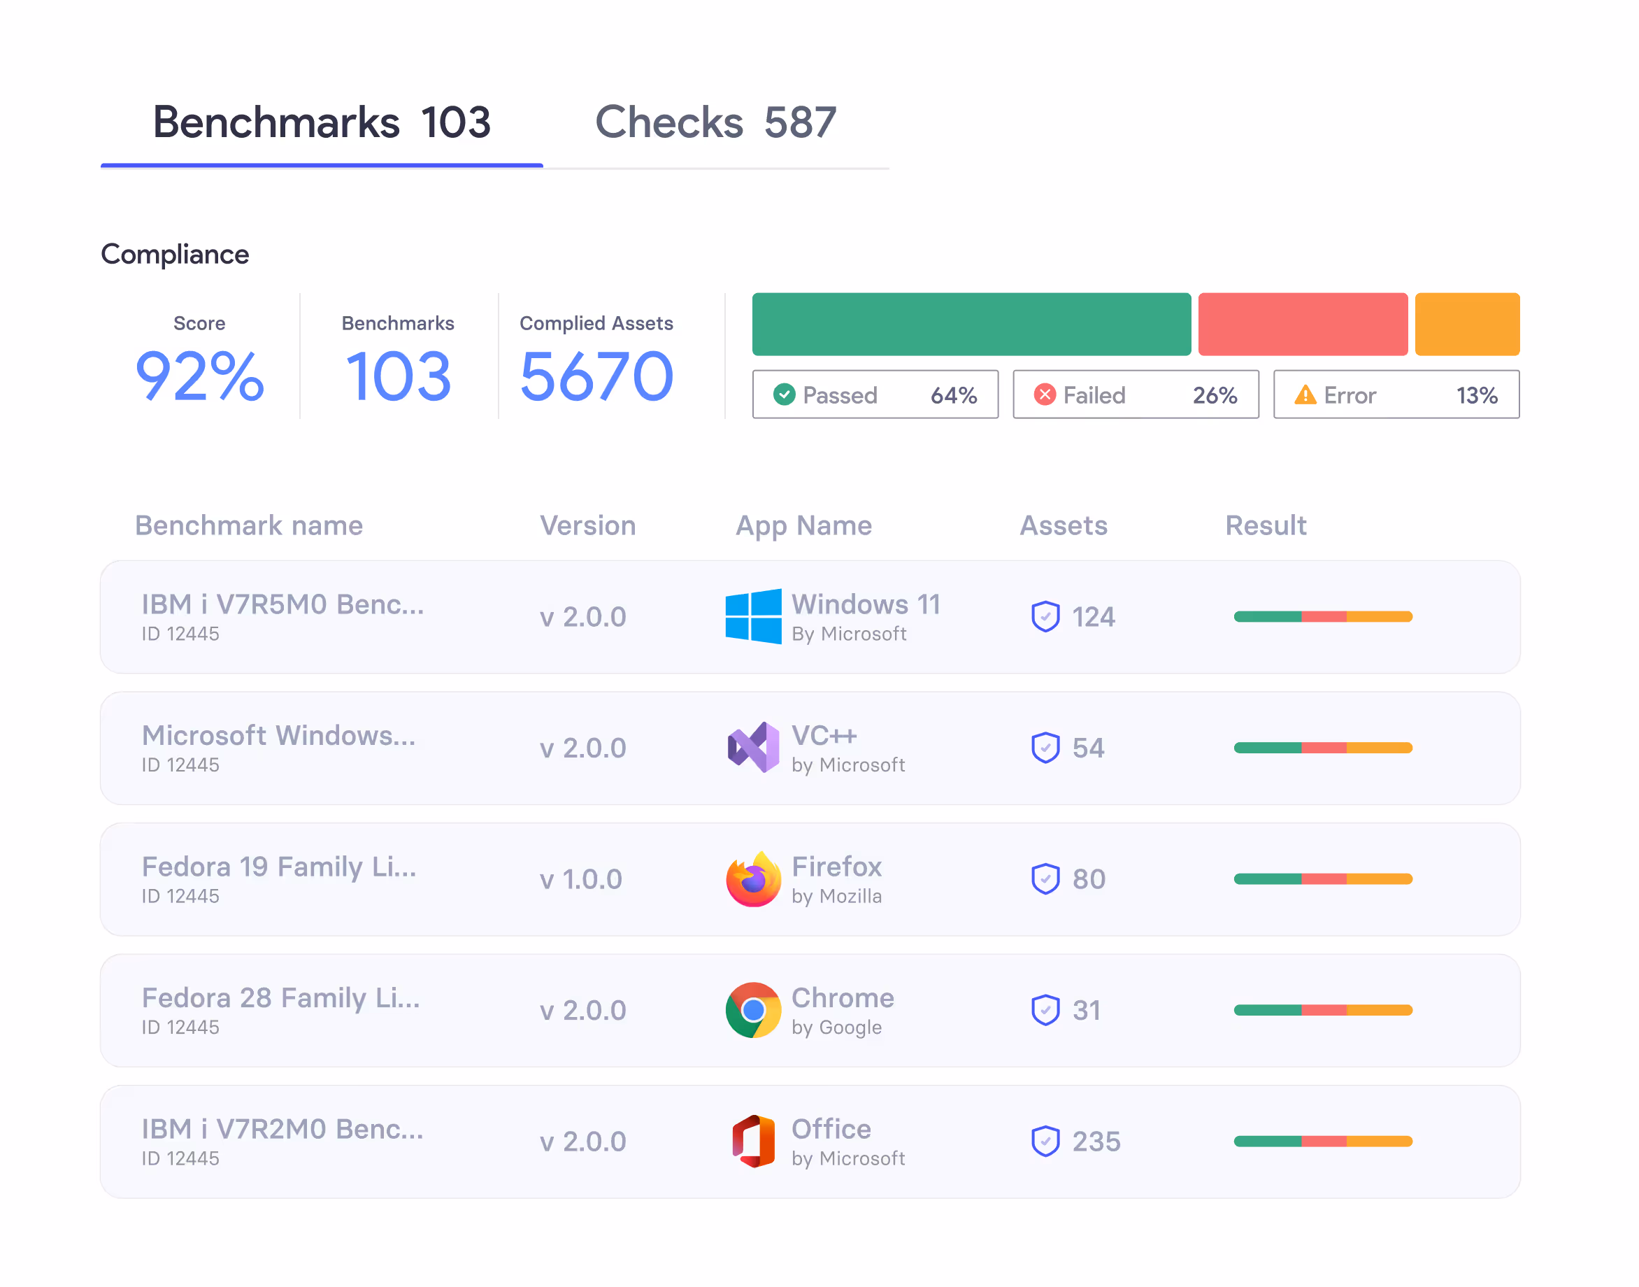Click the Windows 11 logo icon

[x=752, y=616]
